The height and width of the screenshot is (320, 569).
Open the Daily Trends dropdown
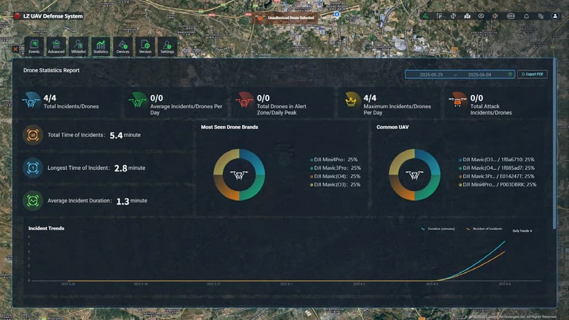tap(522, 231)
